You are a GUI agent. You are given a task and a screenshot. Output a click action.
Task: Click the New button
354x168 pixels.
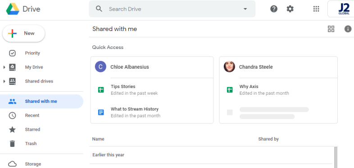24,33
